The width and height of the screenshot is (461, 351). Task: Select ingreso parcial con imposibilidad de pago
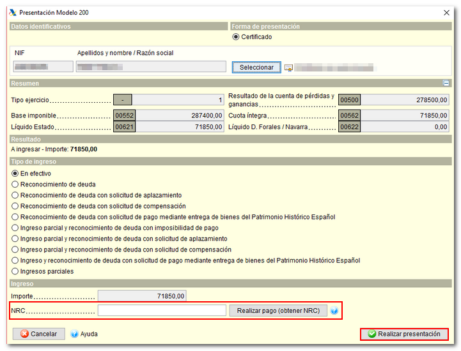[x=15, y=228]
